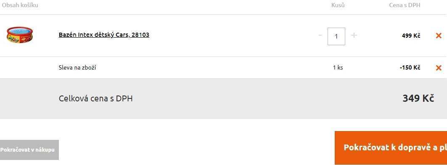The height and width of the screenshot is (165, 447).
Task: Decrease quantity with the minus icon
Action: pyautogui.click(x=320, y=35)
